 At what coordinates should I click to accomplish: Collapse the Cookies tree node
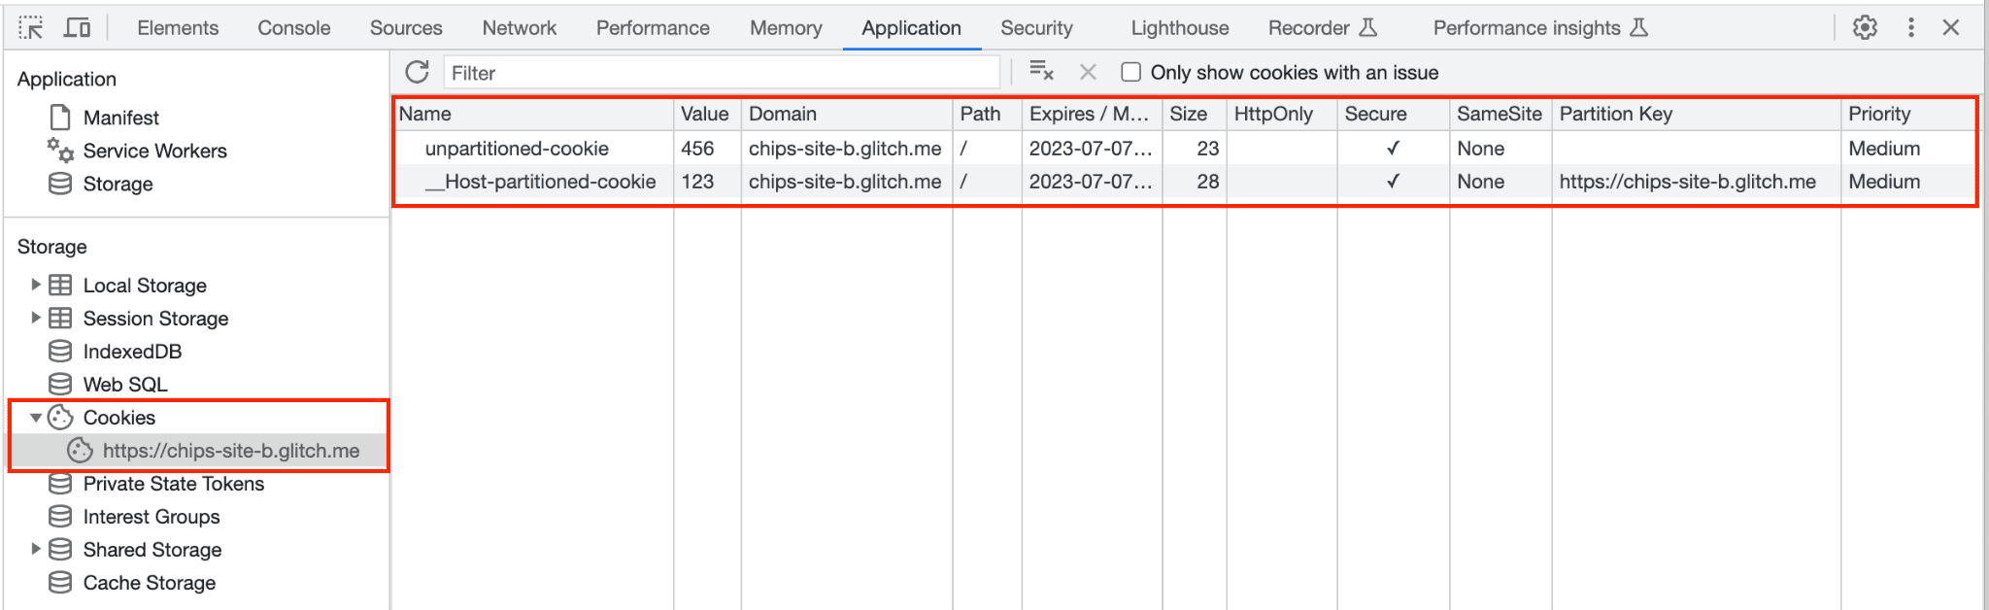(x=36, y=418)
